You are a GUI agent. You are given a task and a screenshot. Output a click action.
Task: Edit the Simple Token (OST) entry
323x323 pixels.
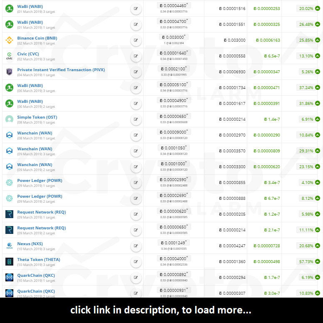pyautogui.click(x=136, y=119)
